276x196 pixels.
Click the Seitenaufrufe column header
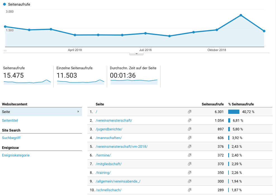point(213,104)
